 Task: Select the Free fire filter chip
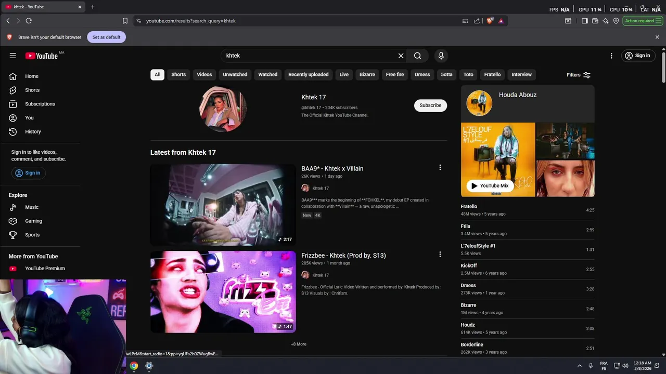pyautogui.click(x=395, y=74)
